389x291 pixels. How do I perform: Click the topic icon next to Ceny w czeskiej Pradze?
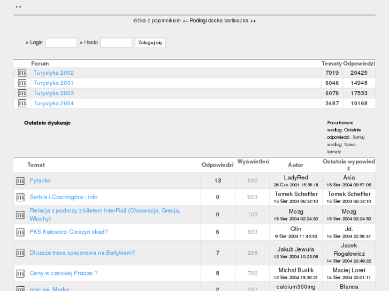tap(20, 273)
